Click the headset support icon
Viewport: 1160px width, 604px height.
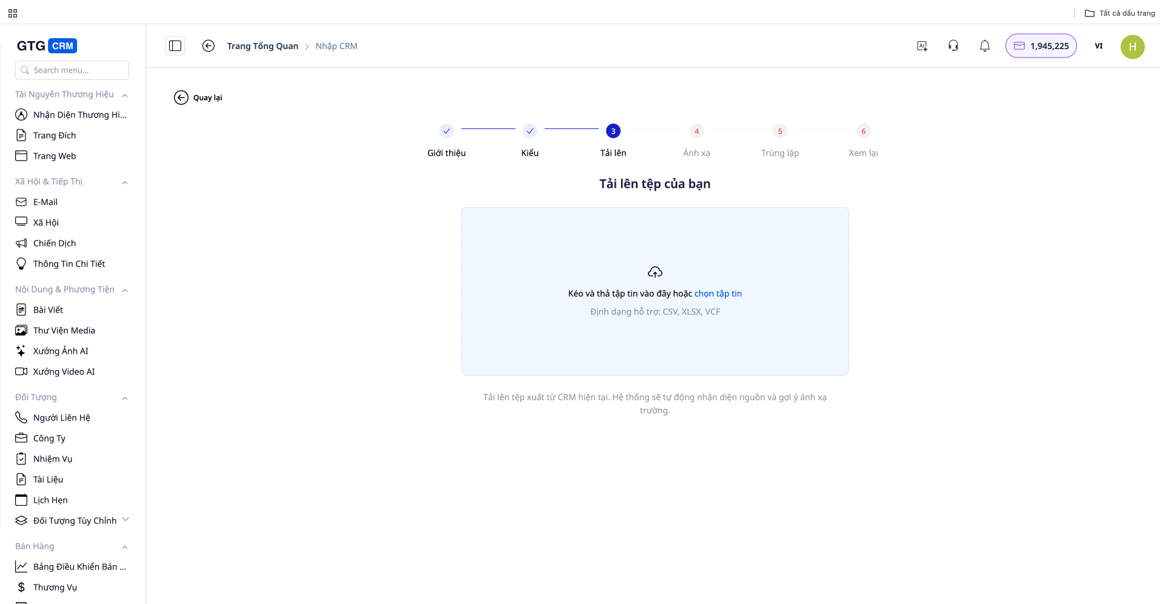pyautogui.click(x=953, y=45)
